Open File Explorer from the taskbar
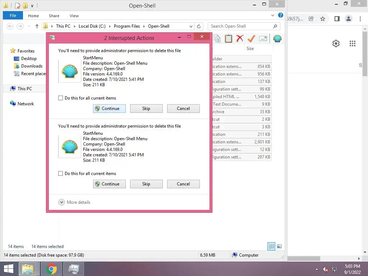Image resolution: width=368 pixels, height=276 pixels. point(28,269)
